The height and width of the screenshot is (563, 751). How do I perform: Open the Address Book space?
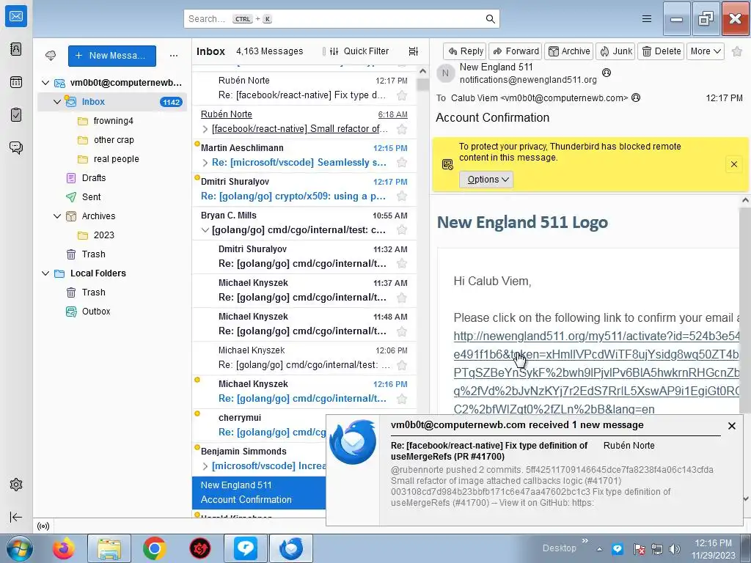tap(16, 49)
